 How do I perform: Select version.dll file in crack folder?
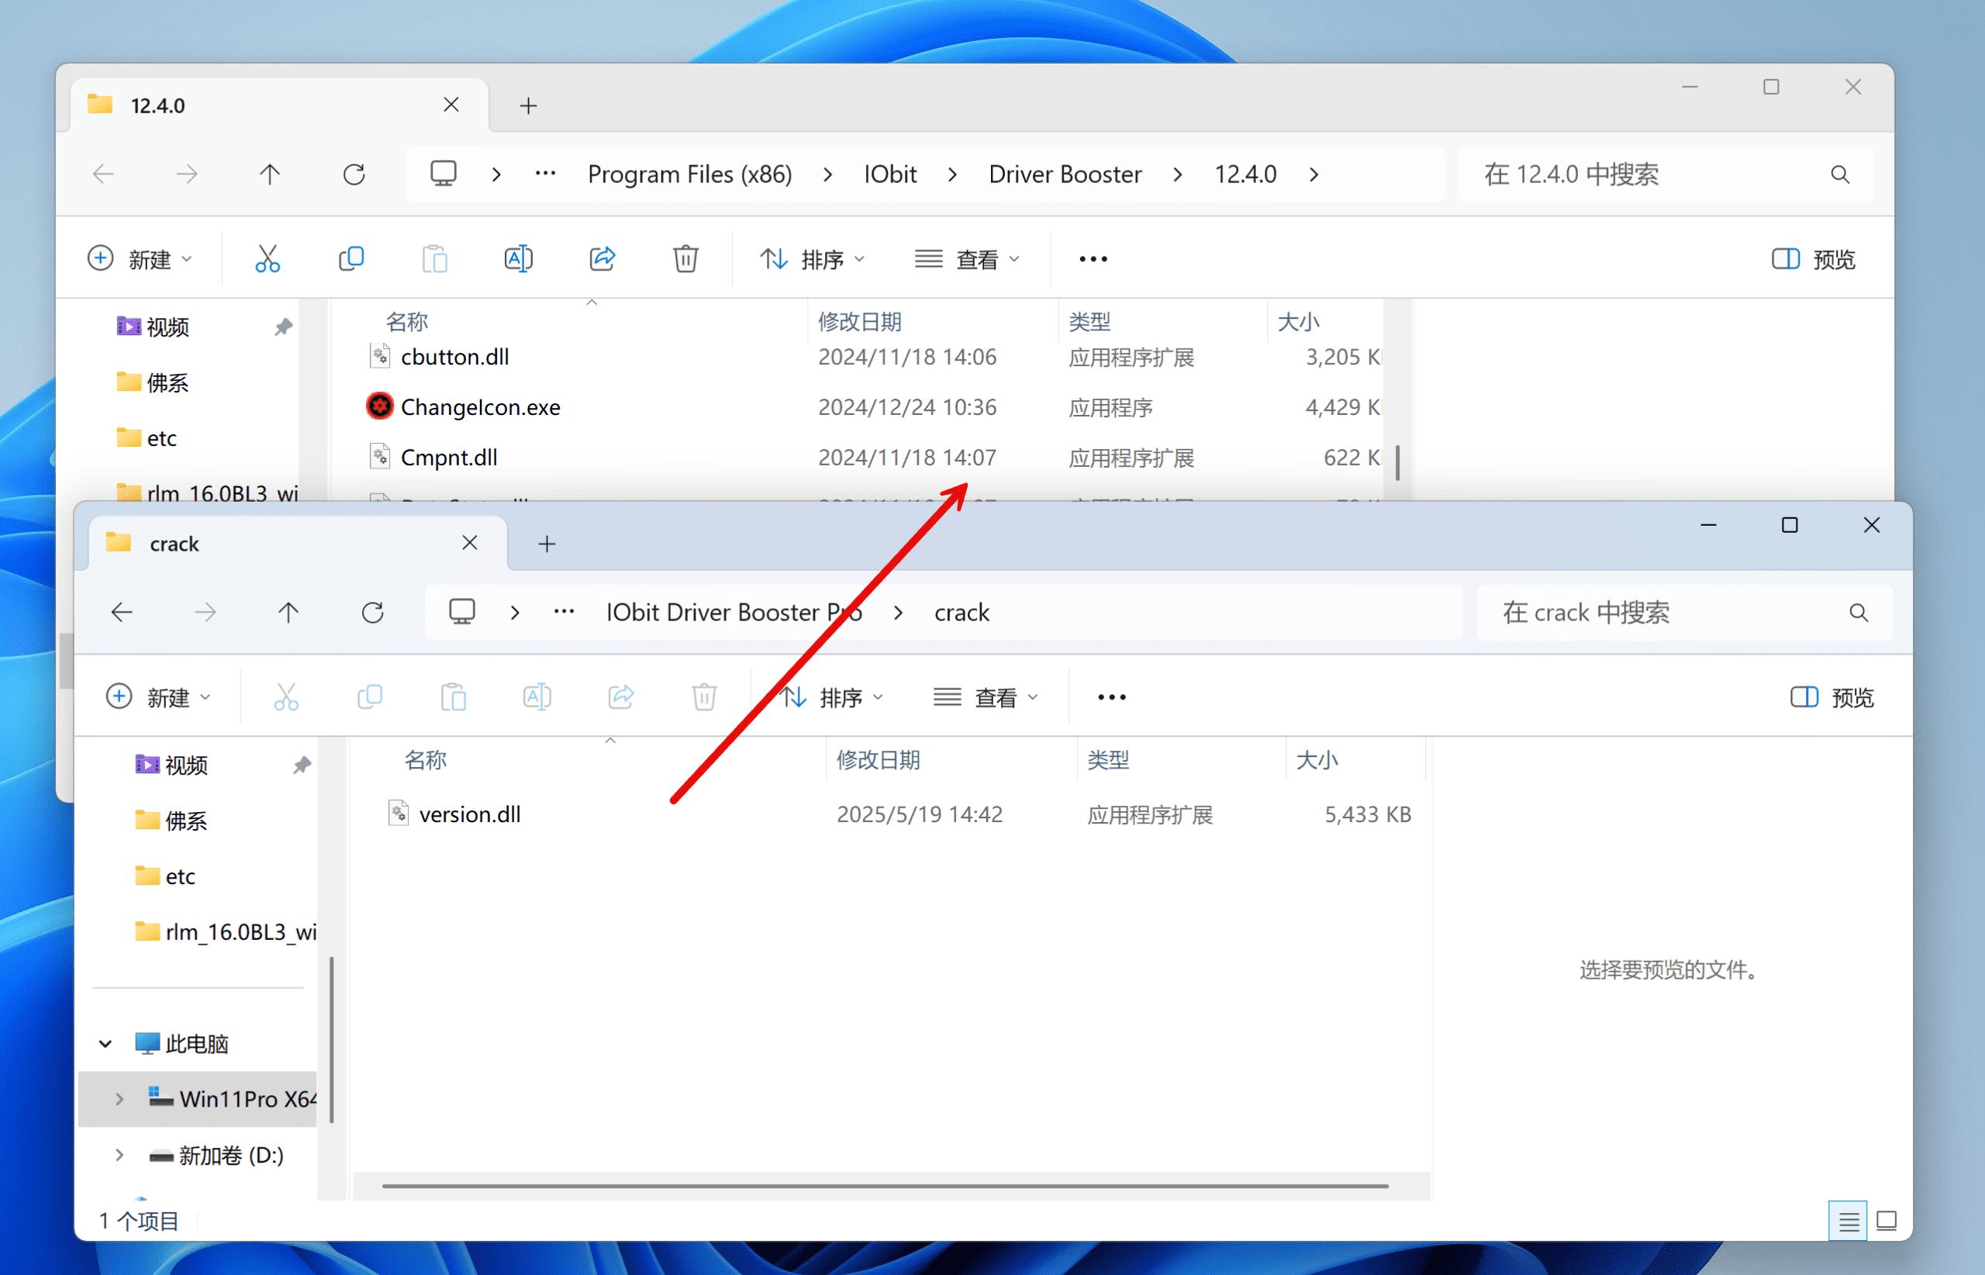pyautogui.click(x=469, y=814)
